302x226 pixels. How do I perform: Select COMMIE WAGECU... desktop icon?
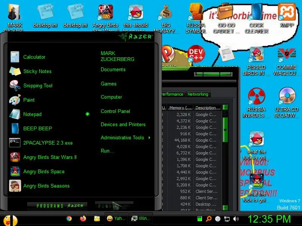pyautogui.click(x=287, y=61)
